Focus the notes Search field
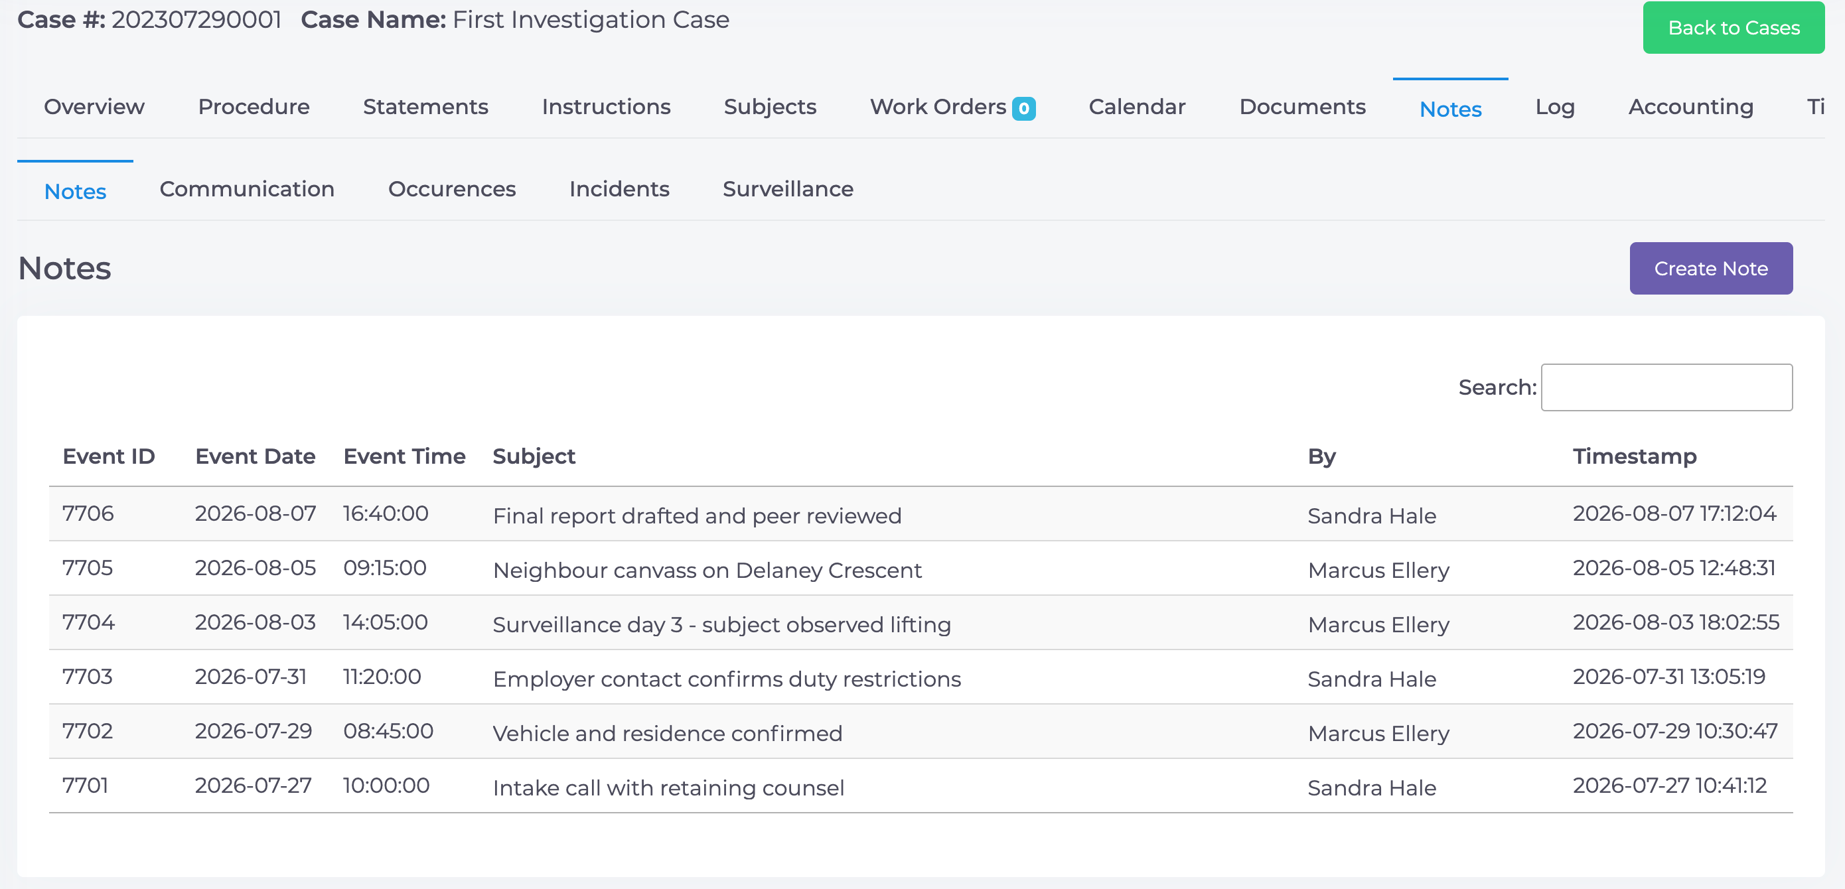 click(x=1666, y=387)
